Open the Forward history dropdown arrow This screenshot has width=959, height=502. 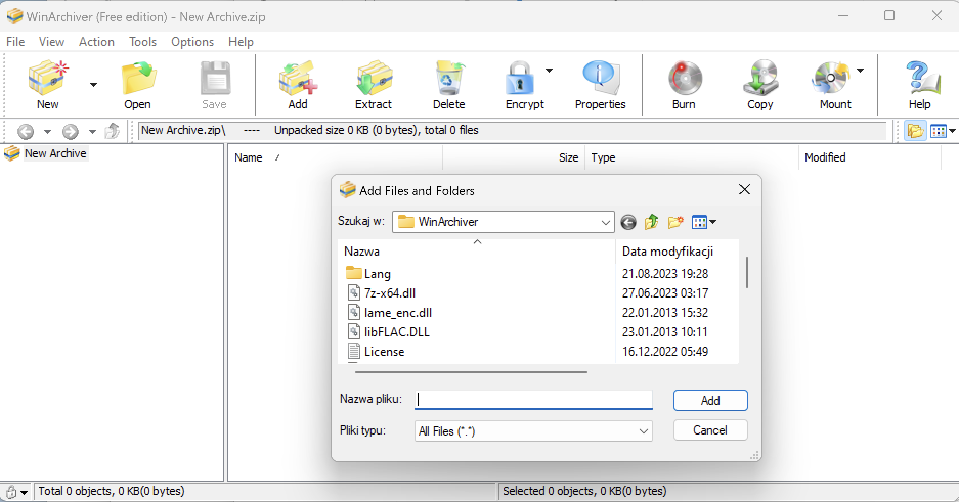pos(93,132)
